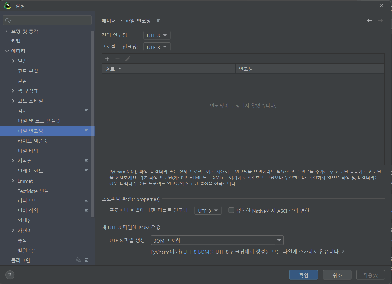Select 파일 타입 in the tree
392x284 pixels.
(28, 151)
